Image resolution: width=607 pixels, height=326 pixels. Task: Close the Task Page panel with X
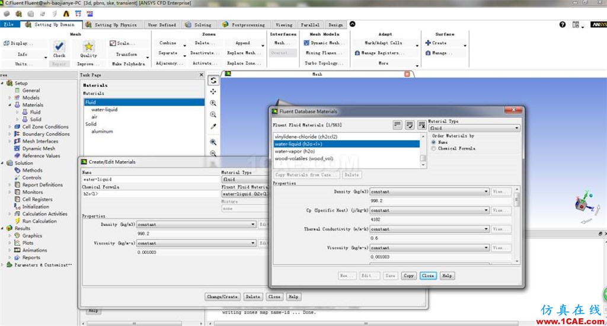202,75
